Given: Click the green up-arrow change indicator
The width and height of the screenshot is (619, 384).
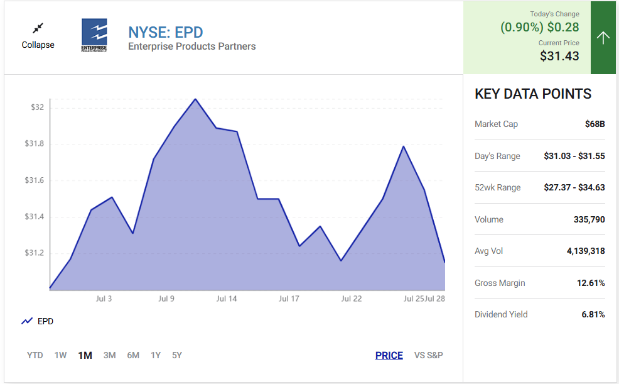Looking at the screenshot, I should (603, 38).
